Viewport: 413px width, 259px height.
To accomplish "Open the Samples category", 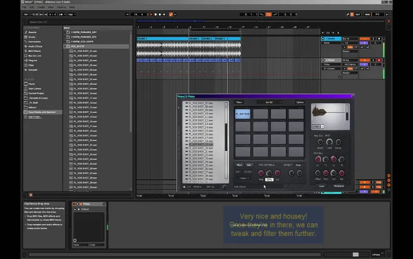I will coord(33,70).
